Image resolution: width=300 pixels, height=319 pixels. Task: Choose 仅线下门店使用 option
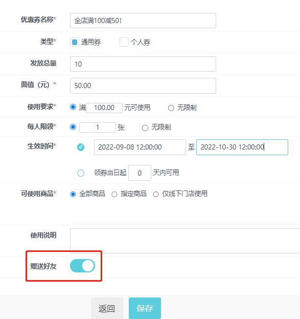[x=156, y=194]
